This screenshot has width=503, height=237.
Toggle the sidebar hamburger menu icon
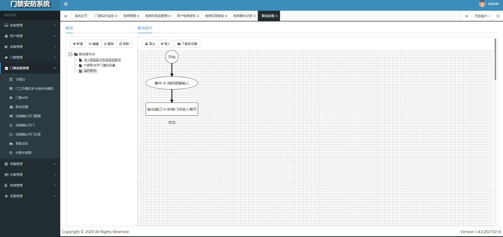[x=66, y=4]
